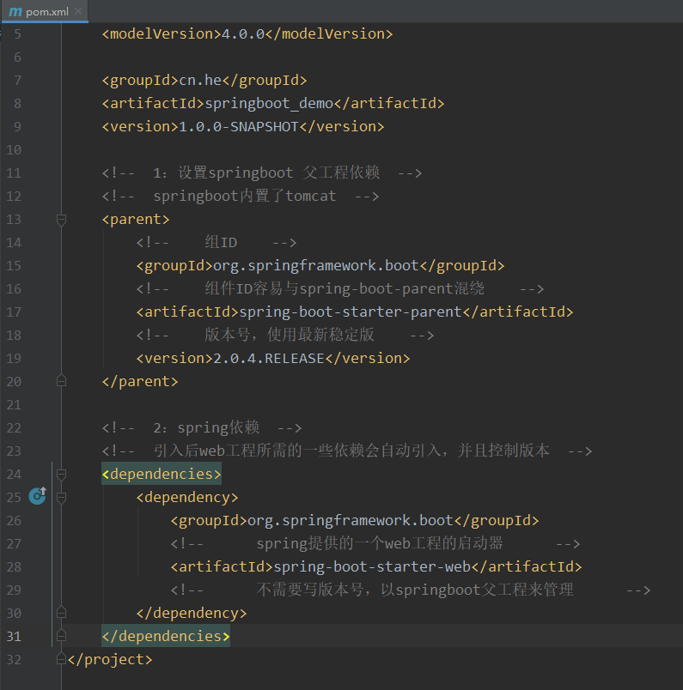This screenshot has height=690, width=683.
Task: Click the fold end marker on line 30
Action: (61, 613)
